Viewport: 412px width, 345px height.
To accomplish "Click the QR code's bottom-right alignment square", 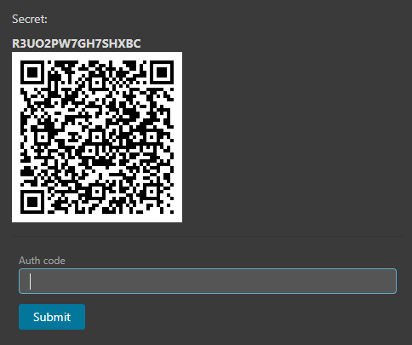I will (152, 192).
